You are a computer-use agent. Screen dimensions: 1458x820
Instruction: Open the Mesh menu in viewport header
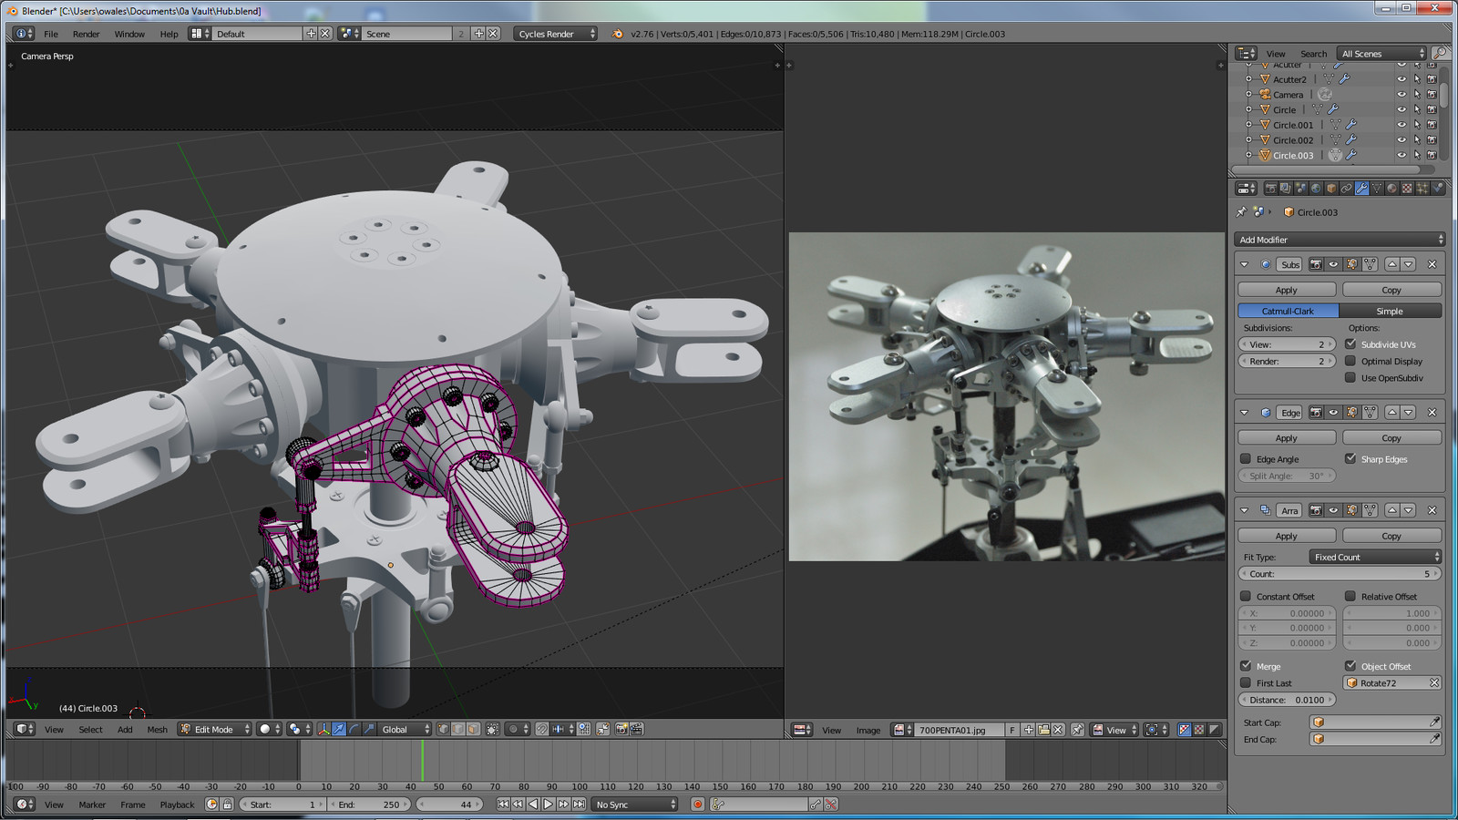[x=157, y=730]
